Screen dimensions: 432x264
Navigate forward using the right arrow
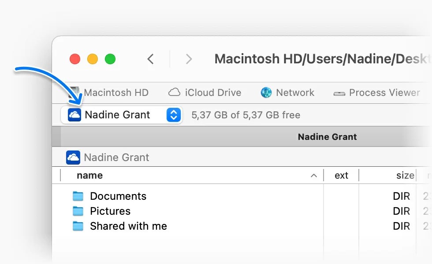click(x=189, y=59)
